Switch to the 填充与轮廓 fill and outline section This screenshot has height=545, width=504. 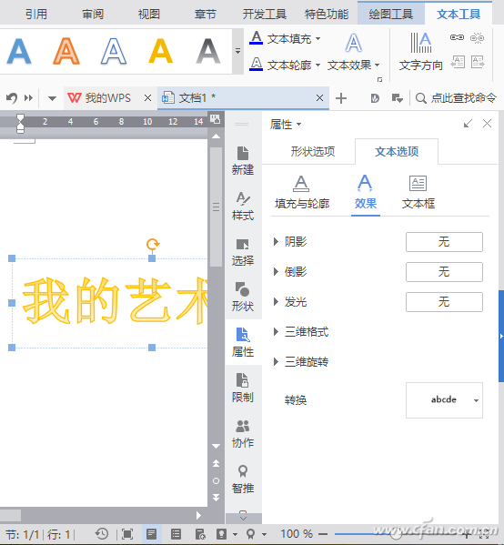(x=302, y=192)
